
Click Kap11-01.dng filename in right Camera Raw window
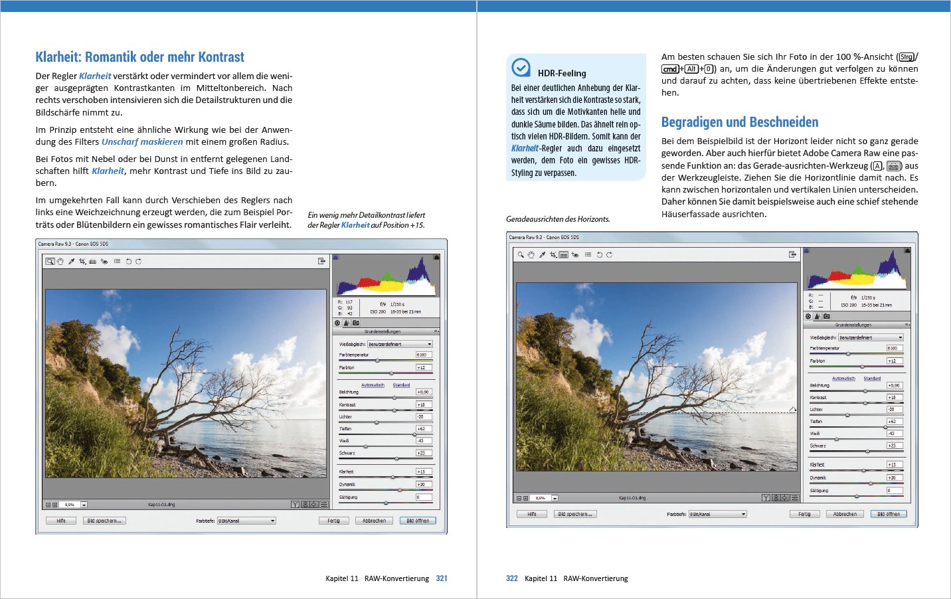pos(634,498)
